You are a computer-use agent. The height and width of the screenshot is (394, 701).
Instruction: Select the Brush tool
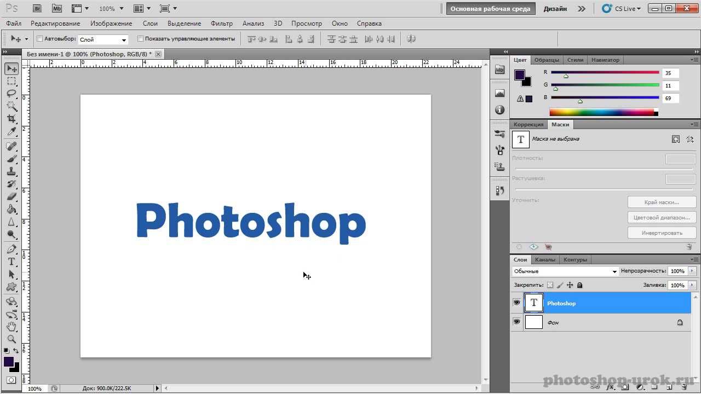pos(12,159)
